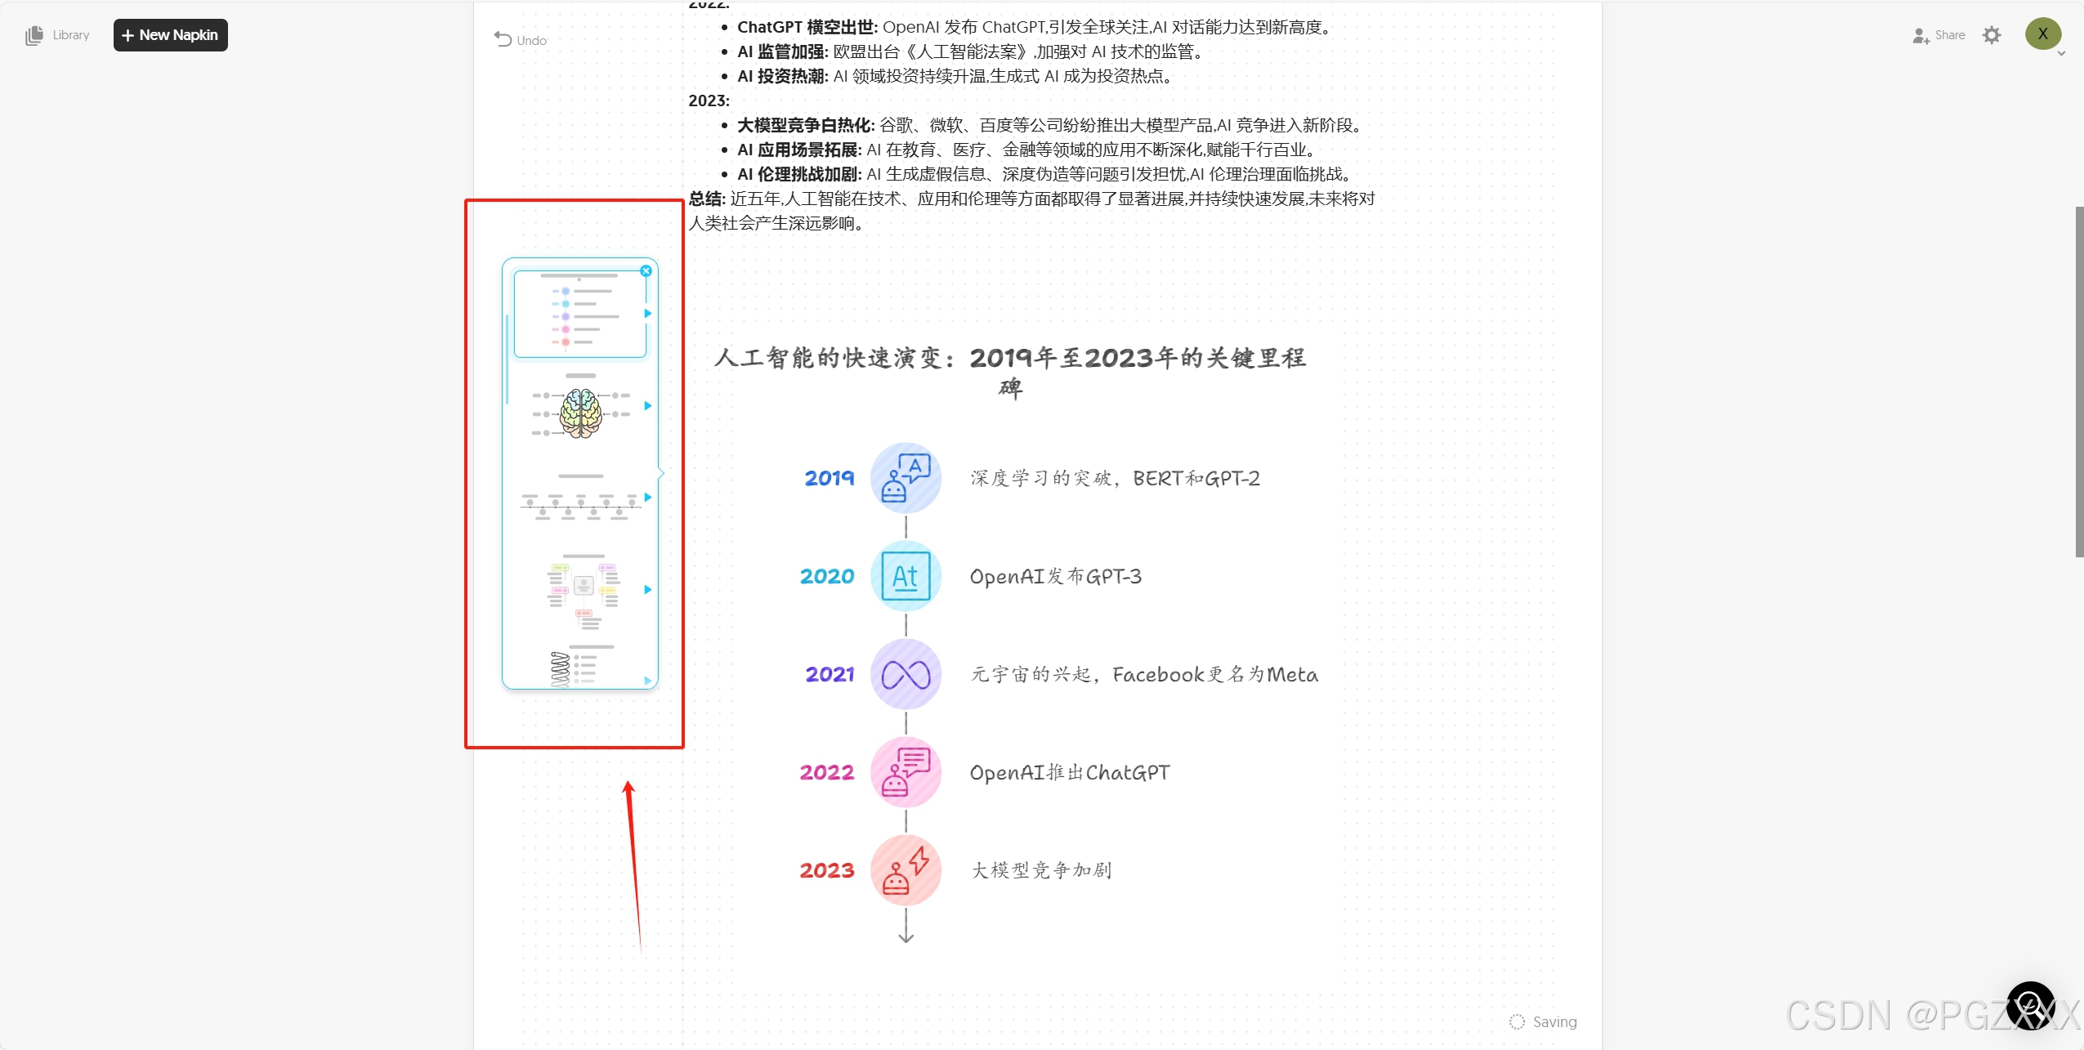Expand variations of spring coil thumbnail
2084x1050 pixels.
(x=647, y=681)
